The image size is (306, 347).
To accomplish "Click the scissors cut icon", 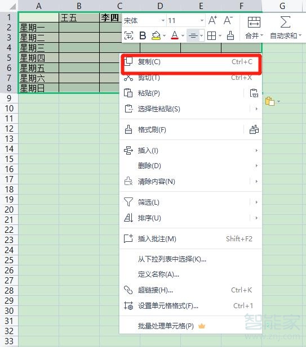I will (128, 78).
